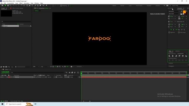Screen dimensions: 189x106
Task: Toggle Small Caps in Character panel
Action: pos(179,30)
